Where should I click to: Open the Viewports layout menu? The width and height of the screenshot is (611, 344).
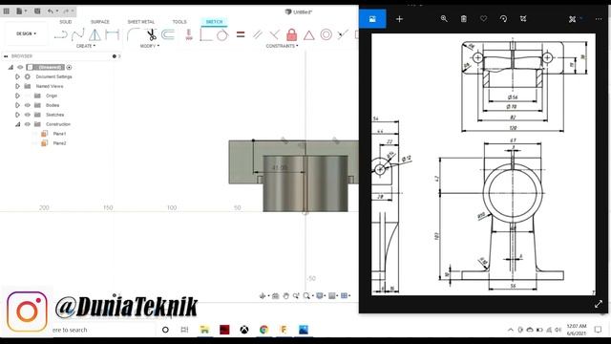coord(345,295)
